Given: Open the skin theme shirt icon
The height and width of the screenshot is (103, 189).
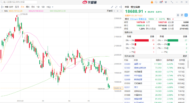Looking at the screenshot, I should tap(166, 2).
